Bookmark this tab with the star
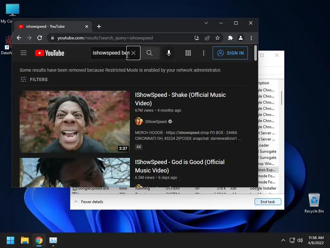 tap(218, 38)
